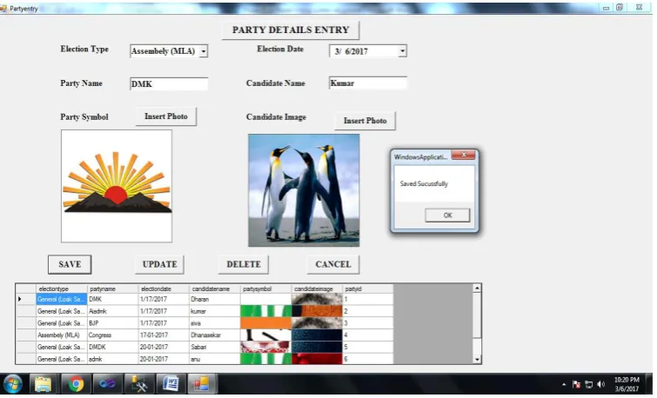
Task: Open volume speaker tray icon
Action: (x=600, y=384)
